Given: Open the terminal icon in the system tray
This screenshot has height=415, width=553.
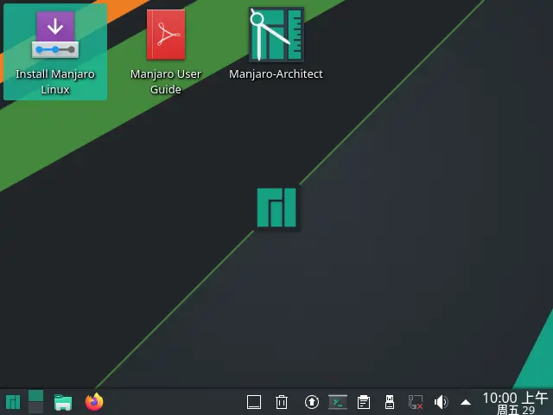Looking at the screenshot, I should (338, 402).
